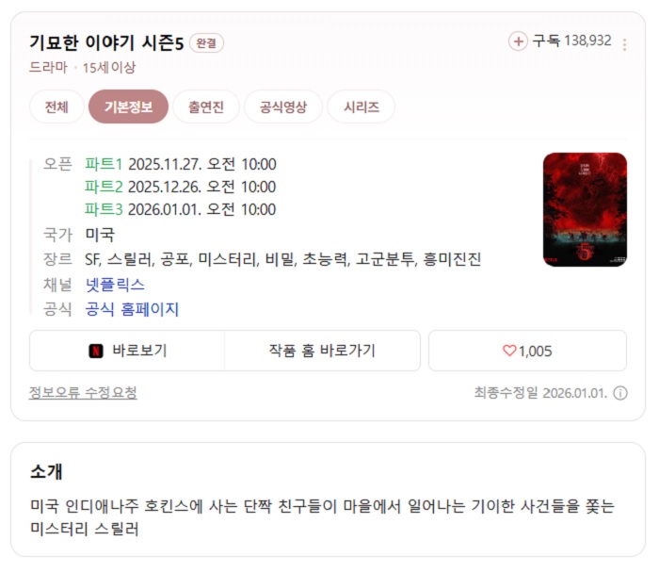Click the 구독 138,932 subscribe button
This screenshot has height=573, width=659.
click(560, 41)
